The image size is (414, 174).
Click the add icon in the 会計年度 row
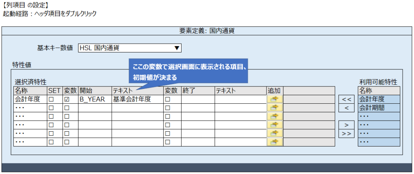click(x=275, y=99)
